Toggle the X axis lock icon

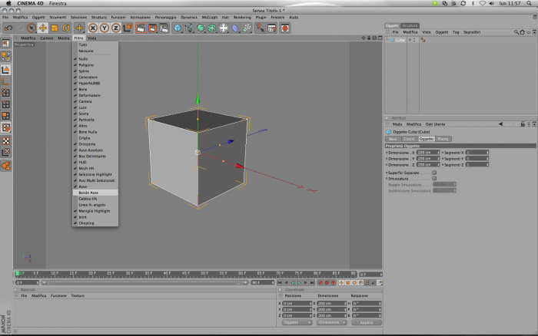pyautogui.click(x=93, y=28)
